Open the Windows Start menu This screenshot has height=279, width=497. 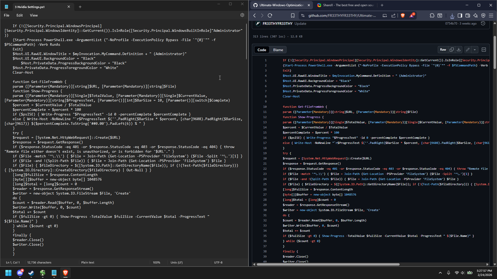coord(8,273)
